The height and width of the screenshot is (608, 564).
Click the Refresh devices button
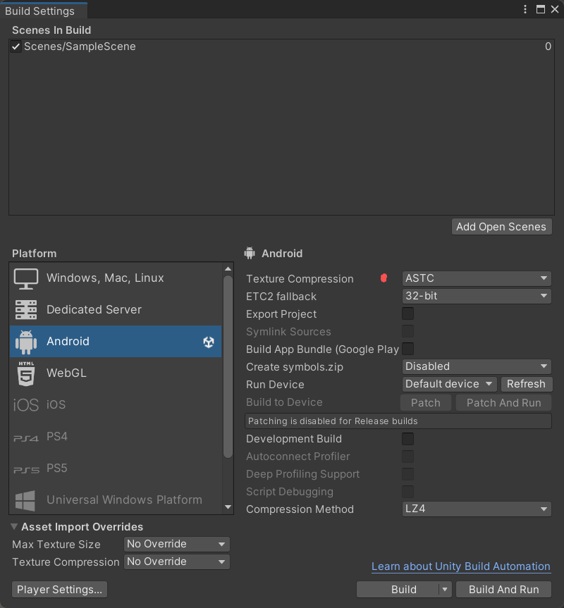[526, 384]
